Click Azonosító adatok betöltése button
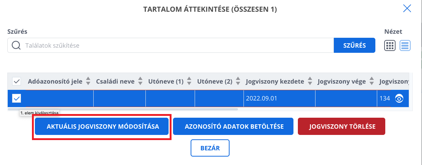This screenshot has height=165, width=422. pos(233,126)
